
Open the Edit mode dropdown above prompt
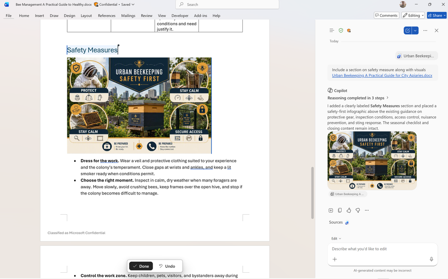coord(336,239)
